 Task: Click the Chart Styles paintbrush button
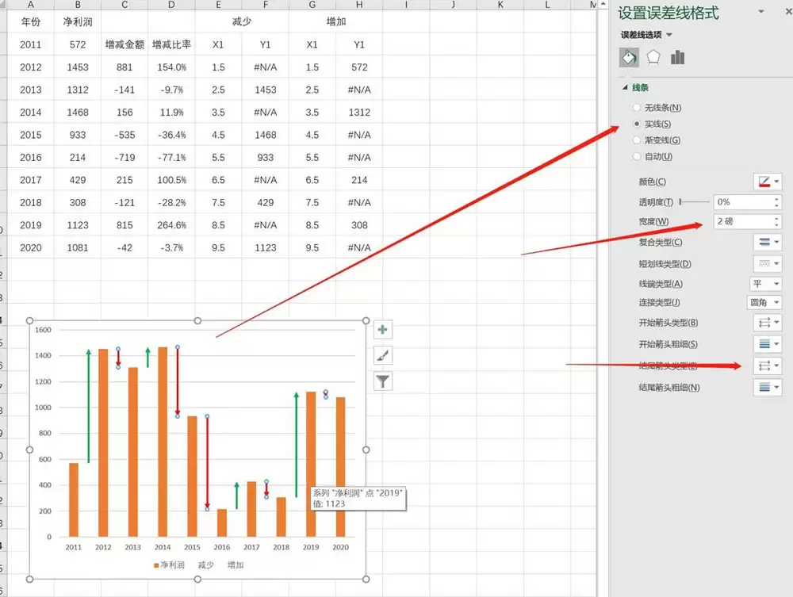point(383,356)
